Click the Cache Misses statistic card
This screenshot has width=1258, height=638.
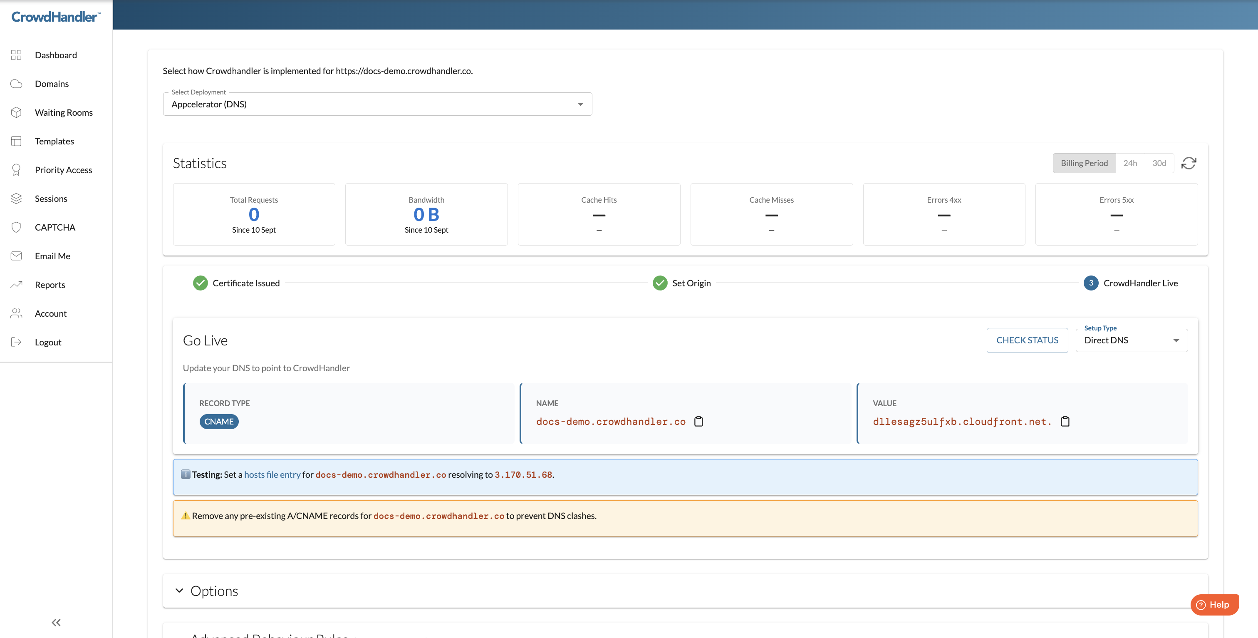(772, 214)
